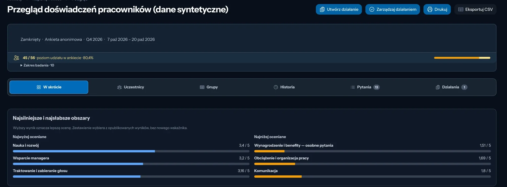Click the 45 / 56 participation count
Viewport: 507px width, 187px height.
pos(29,58)
